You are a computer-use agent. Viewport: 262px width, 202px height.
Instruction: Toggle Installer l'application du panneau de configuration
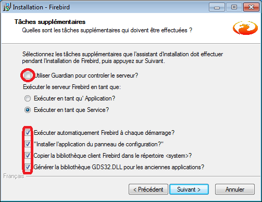(28, 144)
